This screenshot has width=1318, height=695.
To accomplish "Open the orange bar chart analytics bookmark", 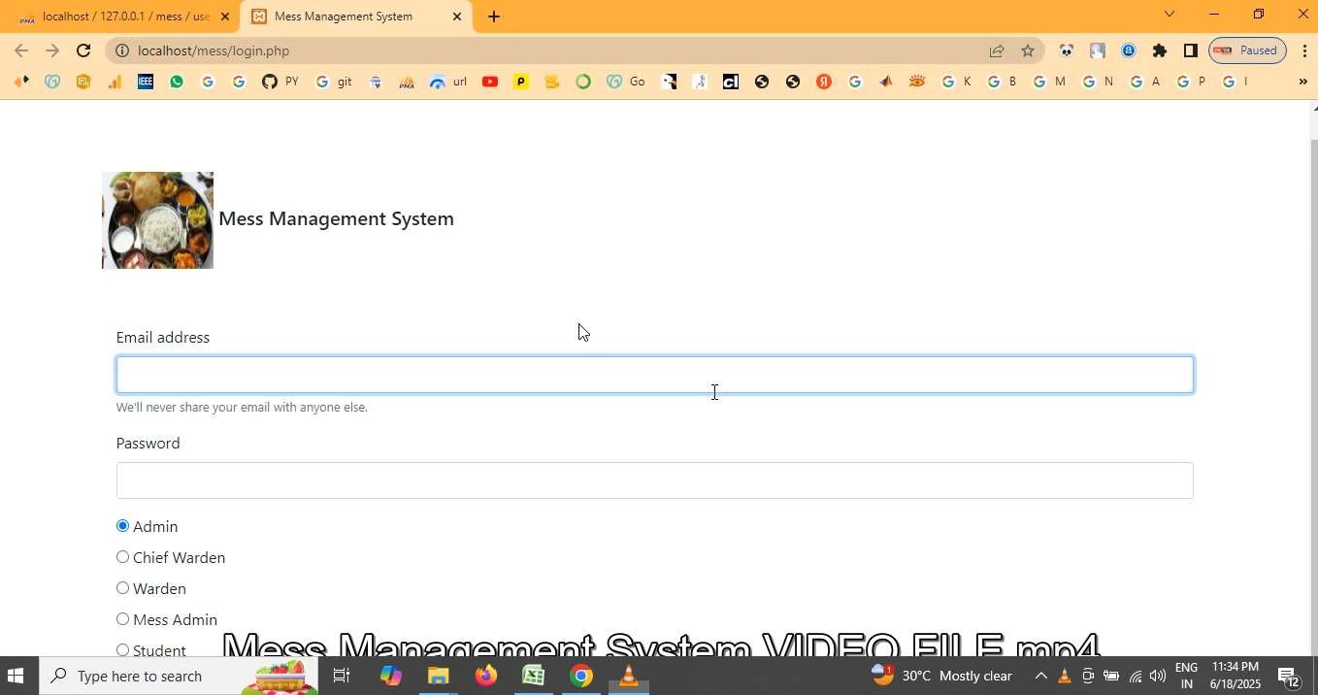I will [x=115, y=82].
